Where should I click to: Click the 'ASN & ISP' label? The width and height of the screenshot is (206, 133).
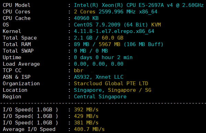[x=17, y=77]
